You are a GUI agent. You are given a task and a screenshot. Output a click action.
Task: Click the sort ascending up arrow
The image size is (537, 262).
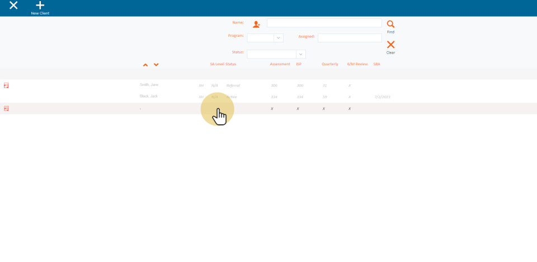[145, 65]
